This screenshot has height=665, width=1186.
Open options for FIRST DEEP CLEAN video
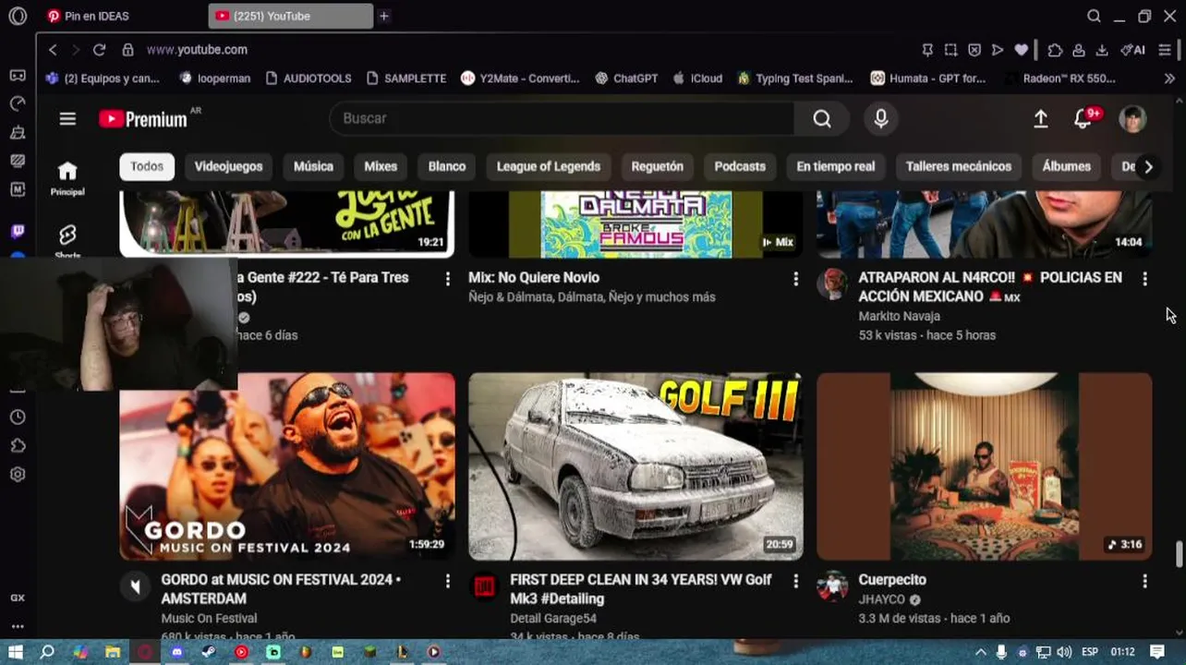795,581
